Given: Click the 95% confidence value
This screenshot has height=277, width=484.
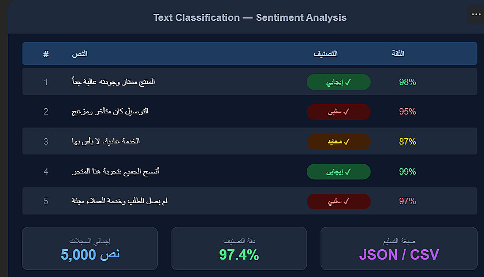Looking at the screenshot, I should click(407, 112).
